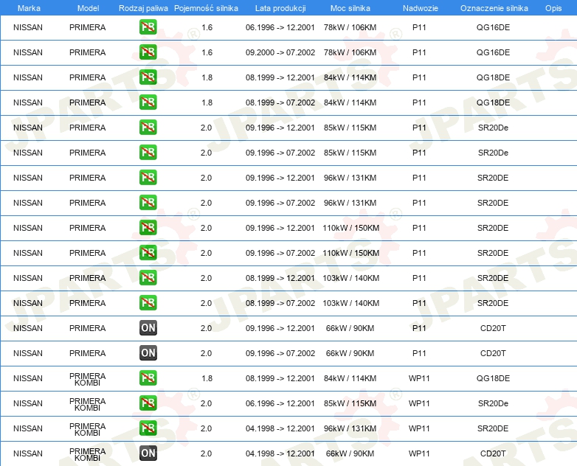Screen dimensions: 577x466
Task: Select CD20T in the WP11 row
Action: (493, 453)
